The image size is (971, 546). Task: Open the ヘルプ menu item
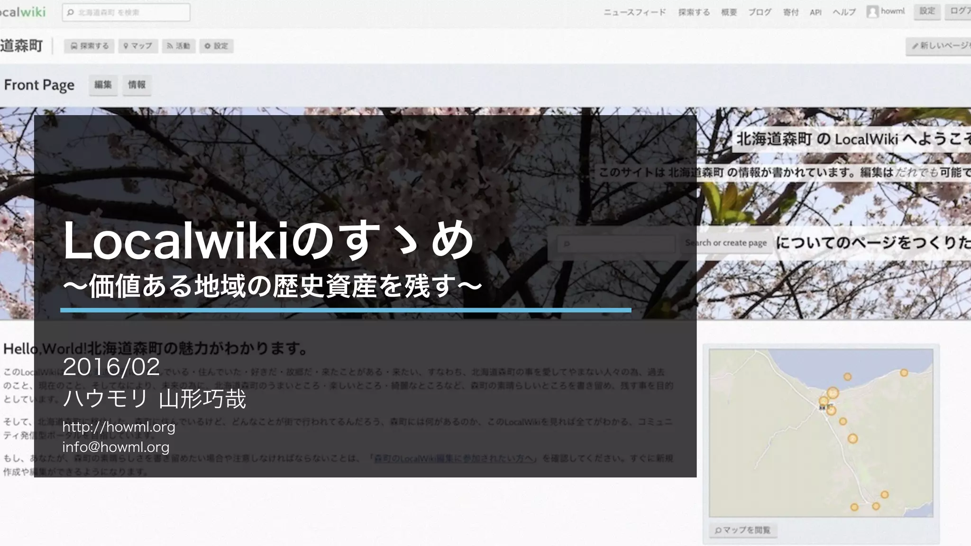[844, 12]
